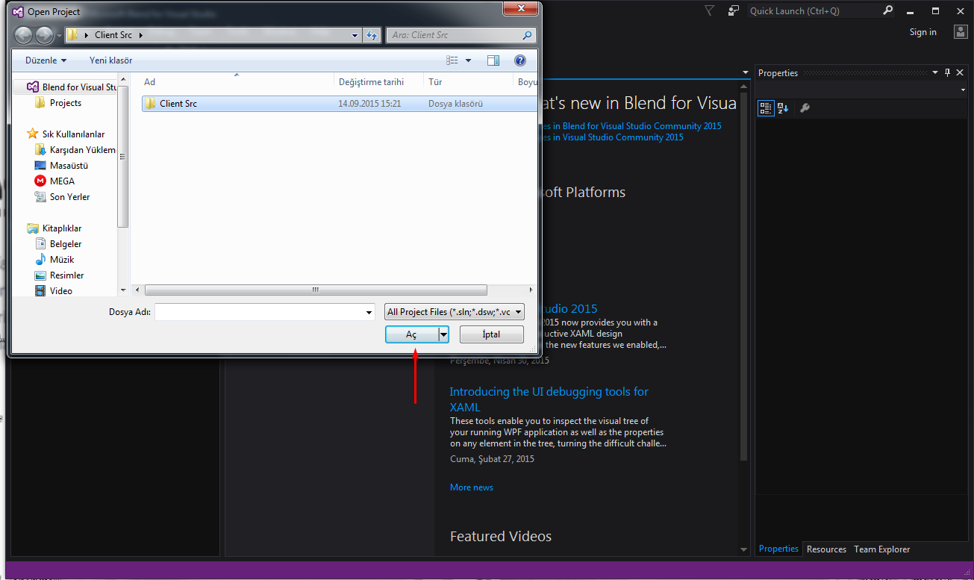This screenshot has height=580, width=974.
Task: Click the magnifier icon in Ara search box
Action: (528, 35)
